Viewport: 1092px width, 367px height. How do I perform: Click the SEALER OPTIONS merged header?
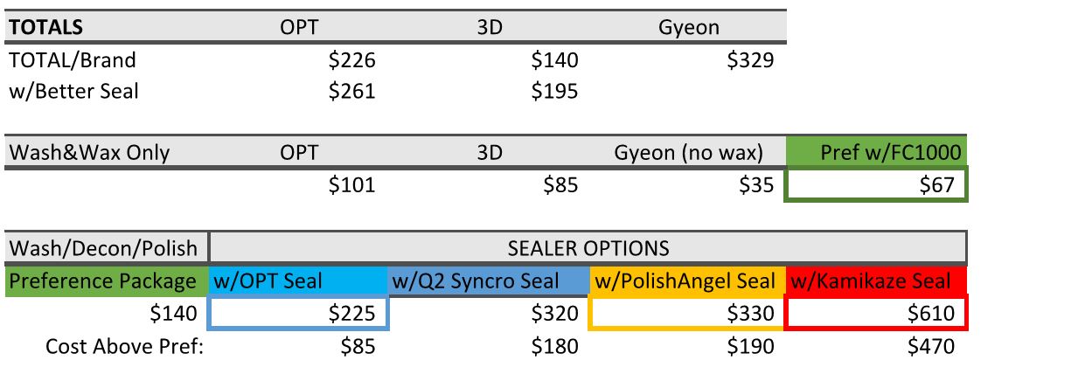tap(588, 247)
